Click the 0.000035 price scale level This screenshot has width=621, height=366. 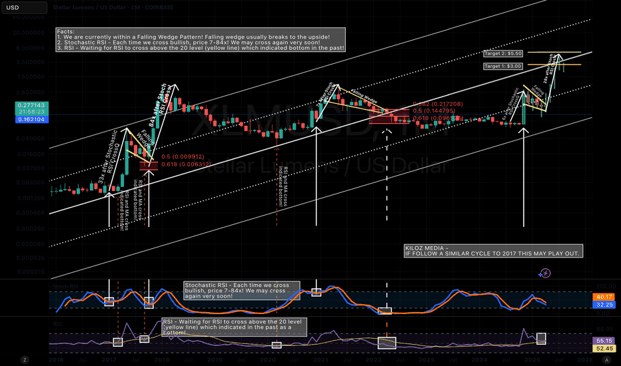click(30, 258)
